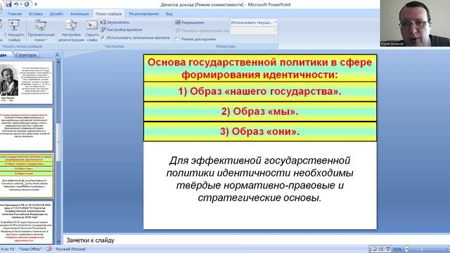The height and width of the screenshot is (253, 450).
Task: Open the Customize Quick Access Toolbar arrow
Action: pos(36,4)
